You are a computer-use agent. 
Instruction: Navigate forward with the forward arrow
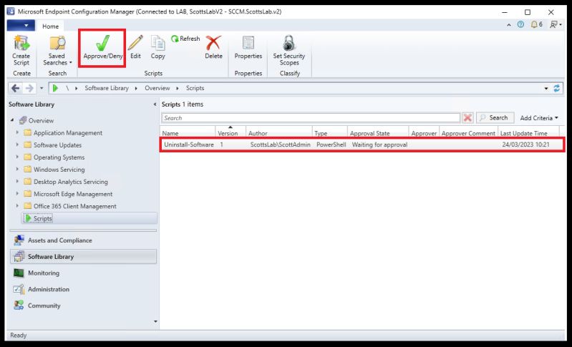(x=29, y=88)
